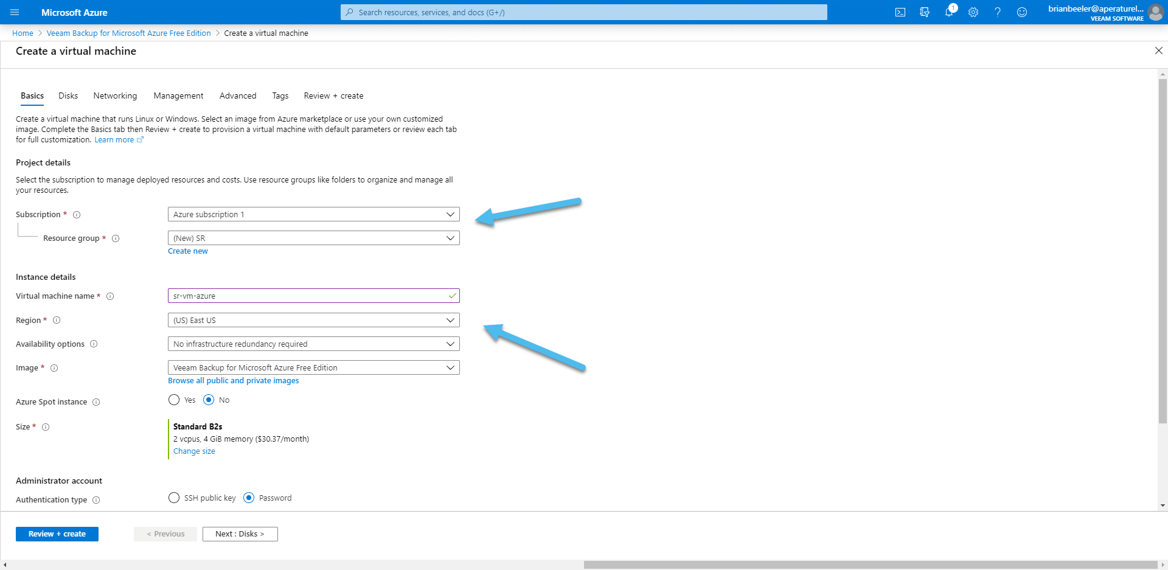Show info tooltip for Virtual machine name
Viewport: 1168px width, 570px height.
point(110,296)
